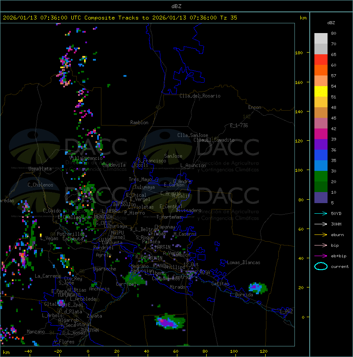Screen dimensions: 353x357
Task: Click the Mirador map label
Action: 179,287
